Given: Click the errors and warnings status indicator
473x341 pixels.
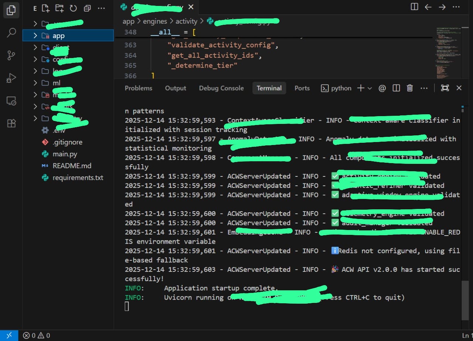Looking at the screenshot, I should pos(36,335).
